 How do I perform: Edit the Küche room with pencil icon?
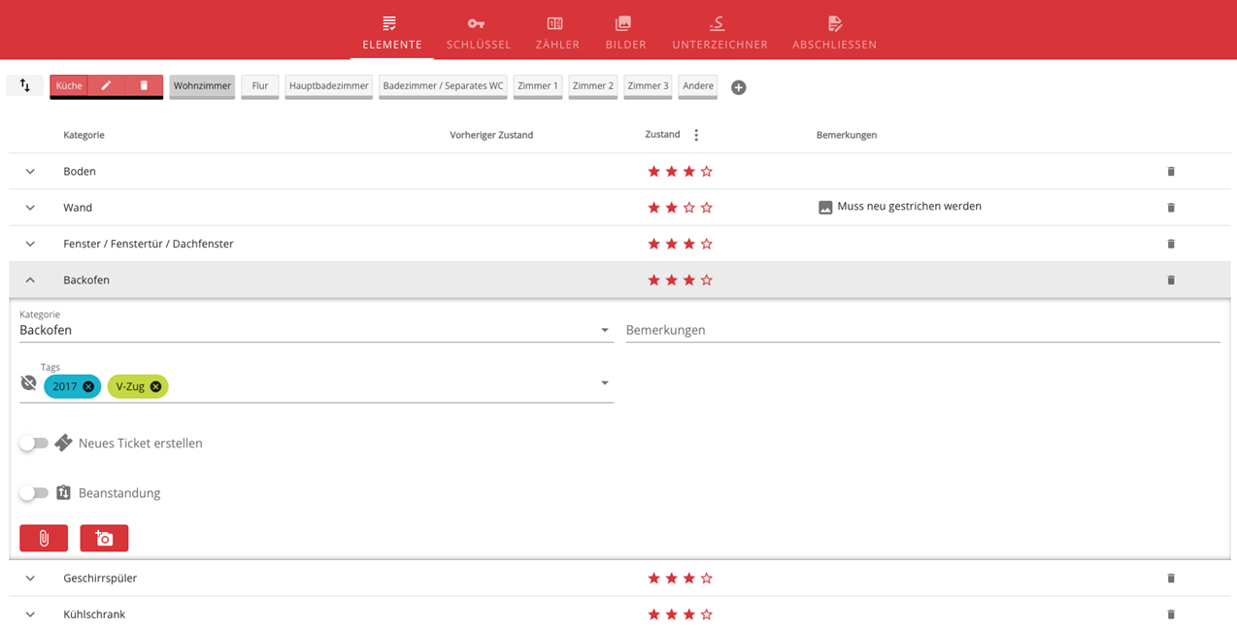[106, 85]
